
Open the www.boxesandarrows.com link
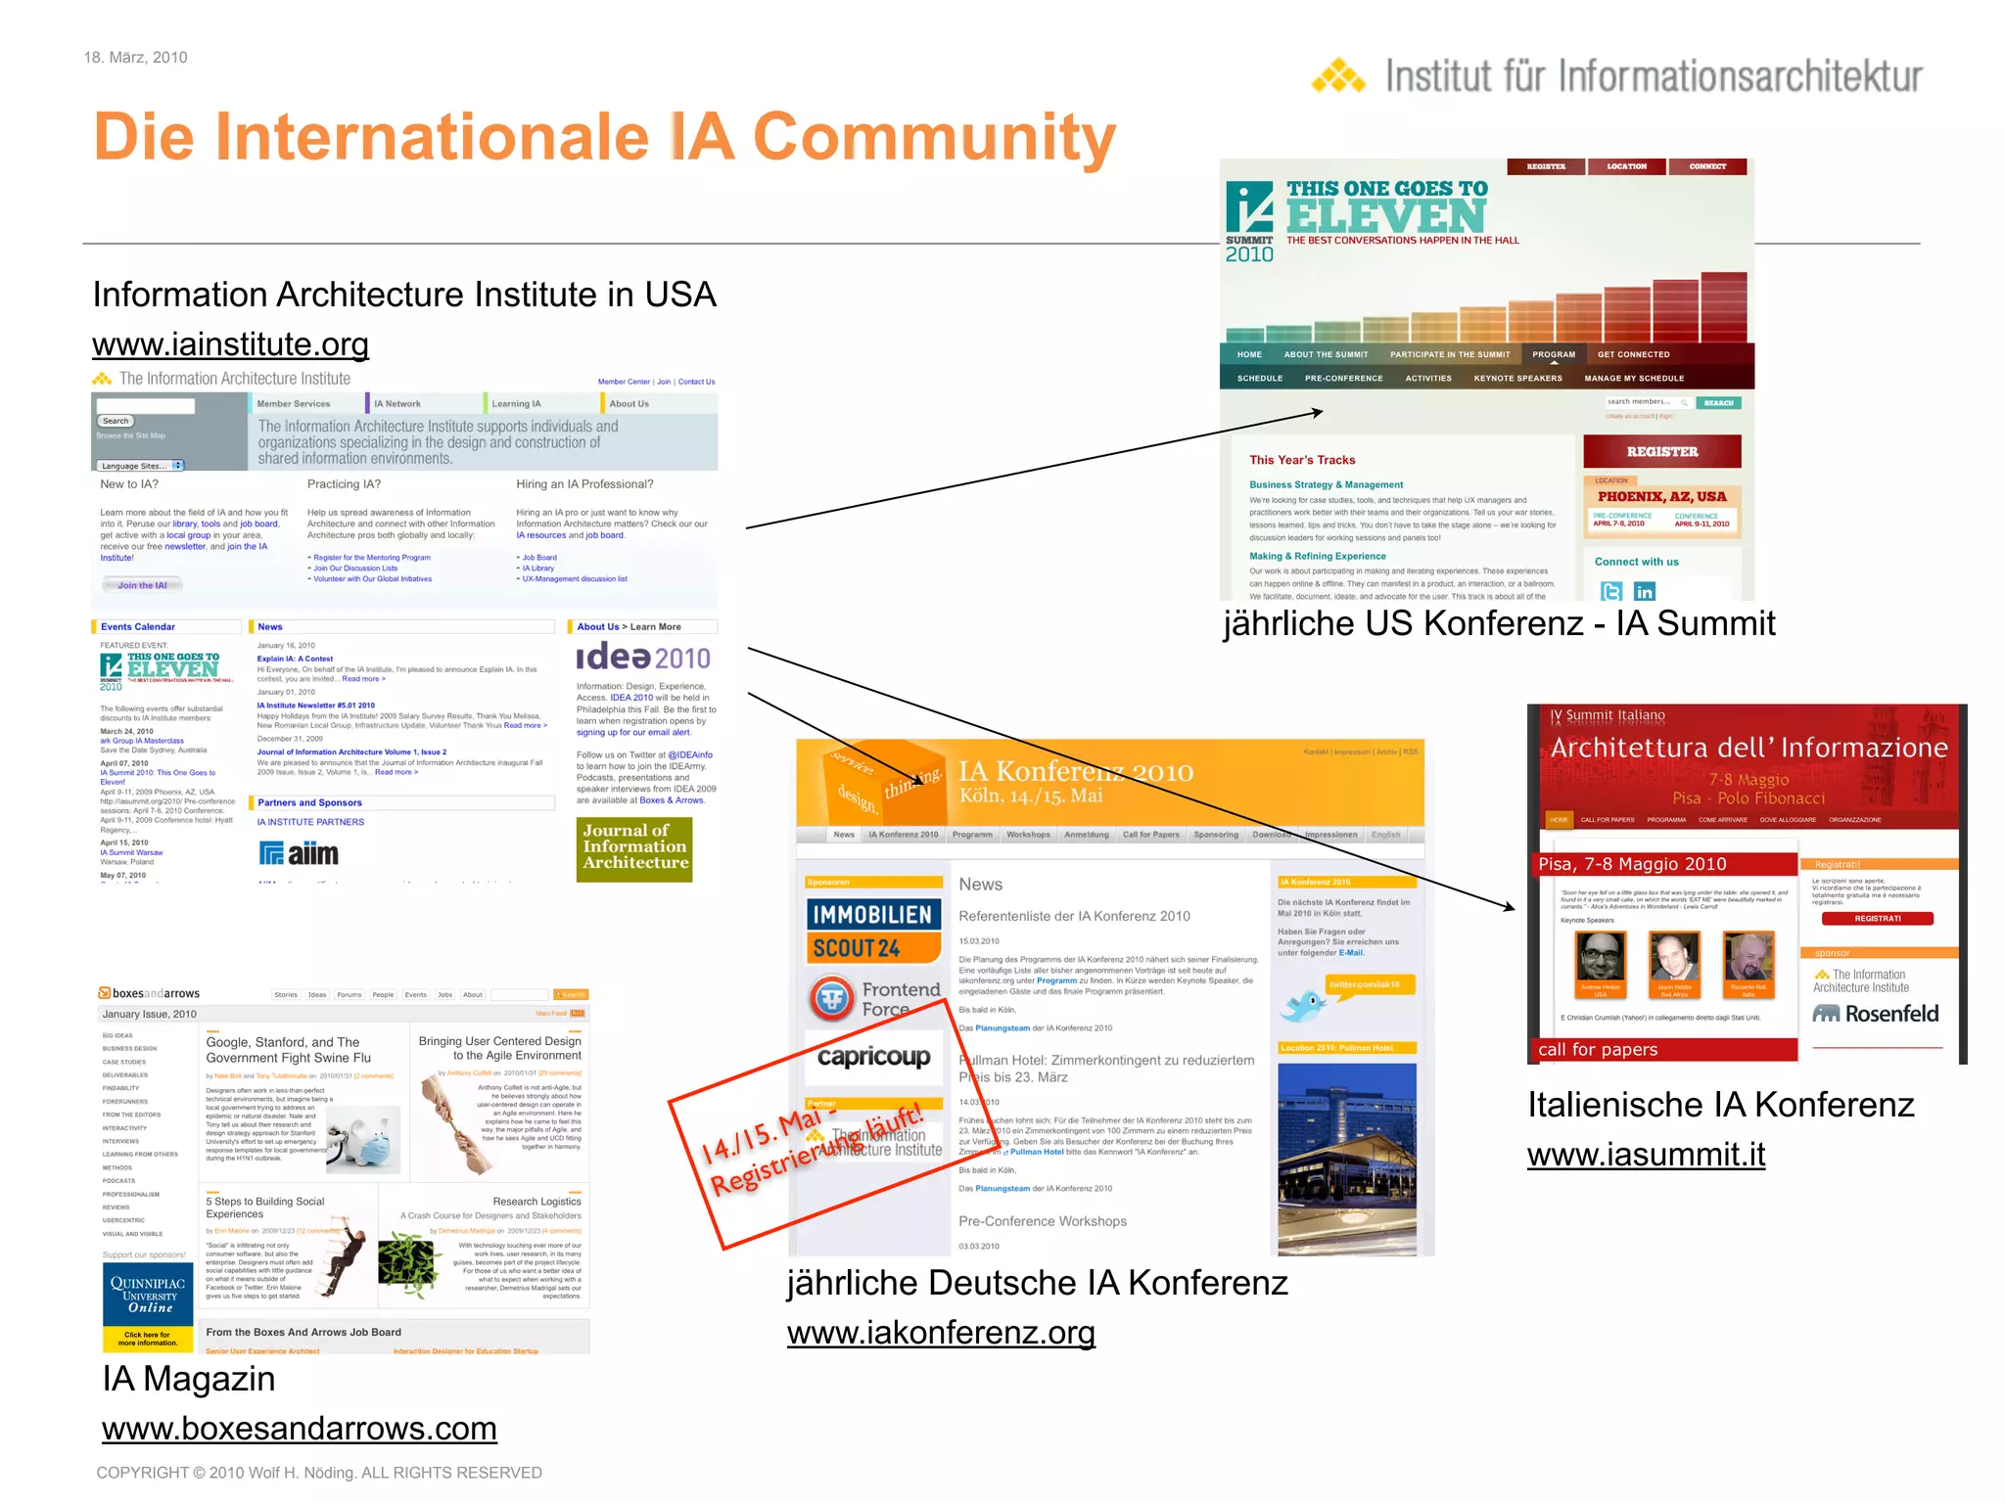pyautogui.click(x=299, y=1429)
